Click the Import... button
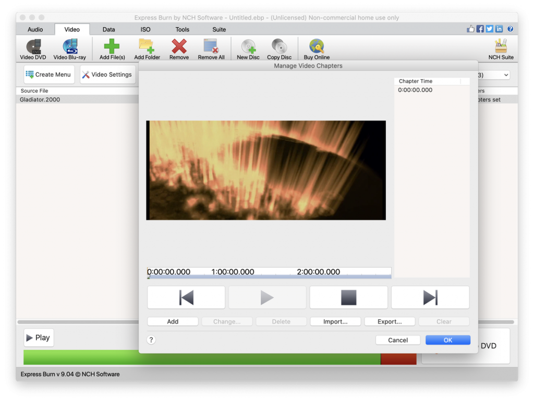The image size is (534, 401). 335,321
